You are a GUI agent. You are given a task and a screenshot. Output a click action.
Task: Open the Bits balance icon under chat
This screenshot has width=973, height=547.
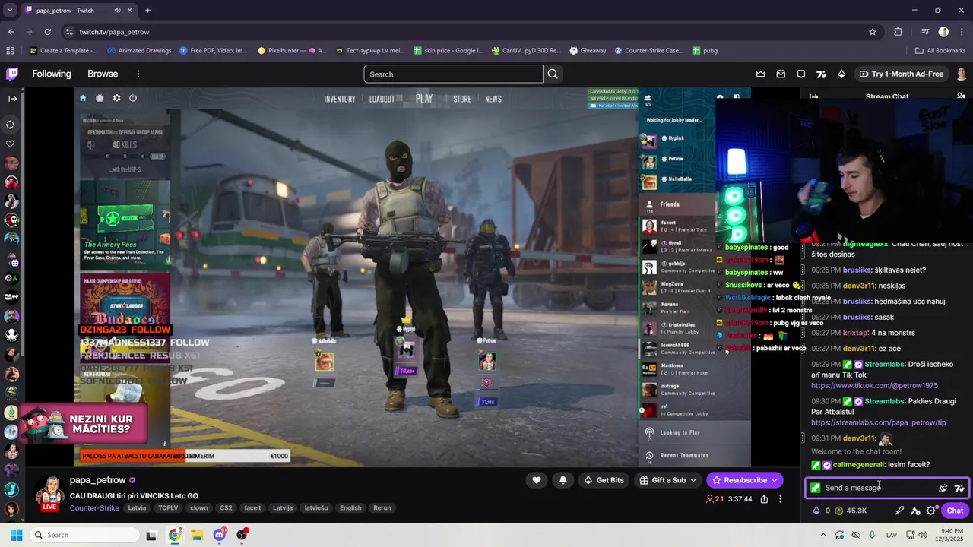tap(816, 511)
